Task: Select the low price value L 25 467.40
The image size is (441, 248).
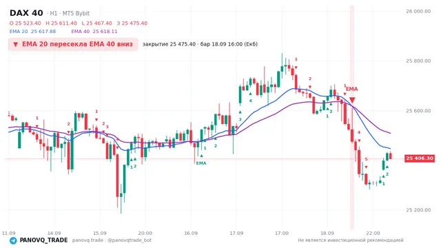Action: click(x=96, y=23)
